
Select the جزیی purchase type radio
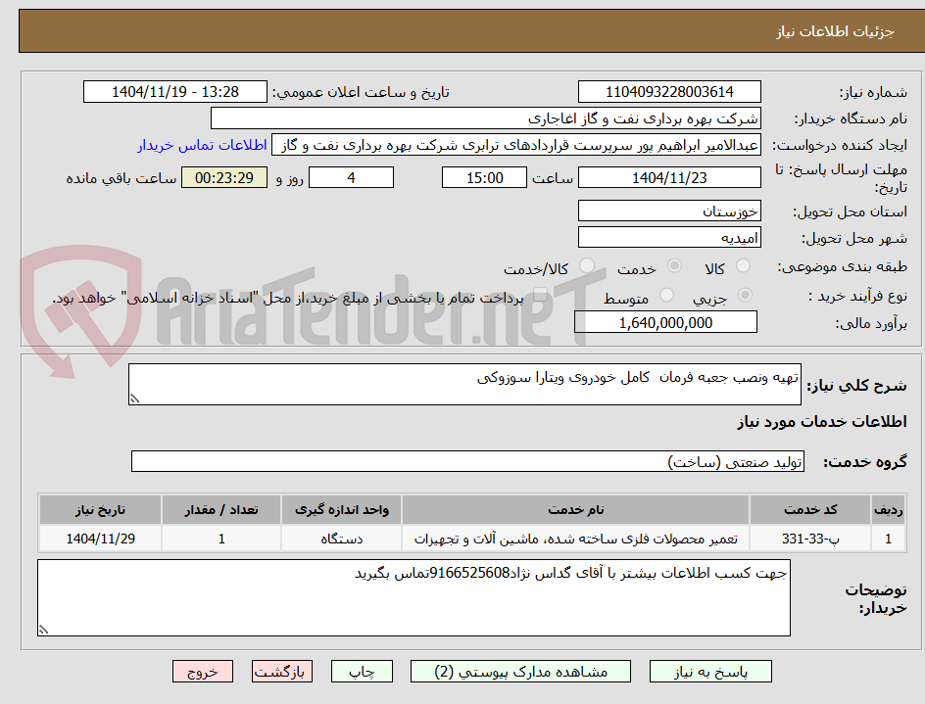(x=745, y=295)
